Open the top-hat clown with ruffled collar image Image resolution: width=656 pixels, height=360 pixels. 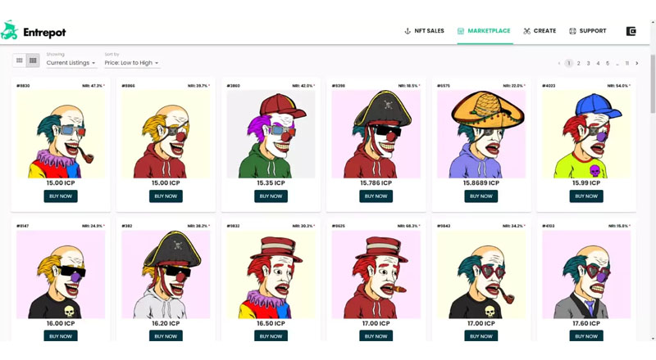tap(271, 274)
